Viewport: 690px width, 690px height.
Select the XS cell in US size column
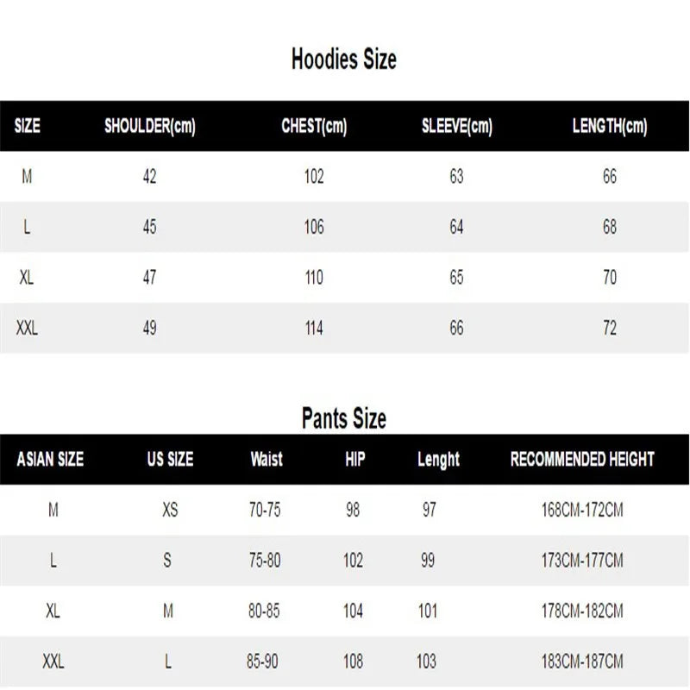170,510
